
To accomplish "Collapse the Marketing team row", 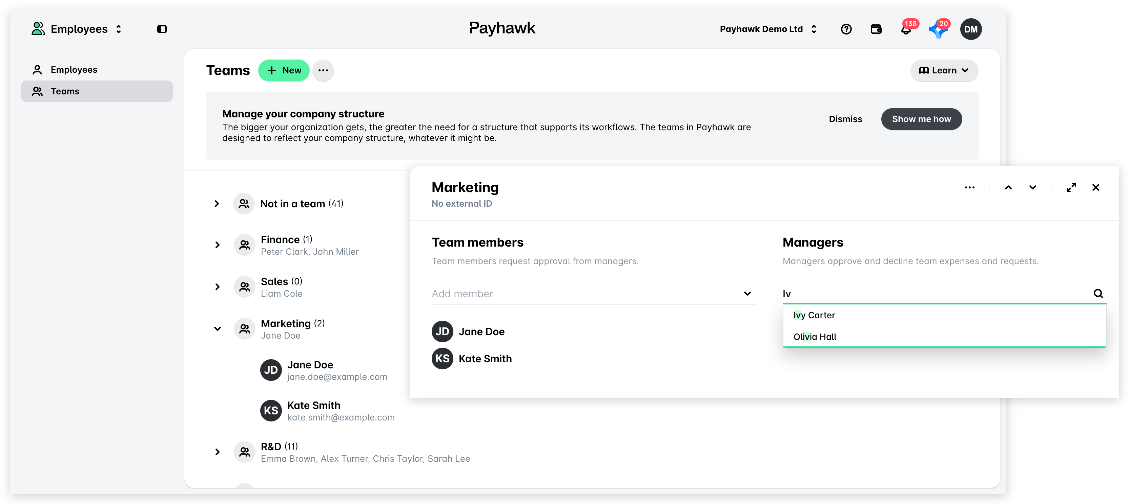I will tap(217, 329).
